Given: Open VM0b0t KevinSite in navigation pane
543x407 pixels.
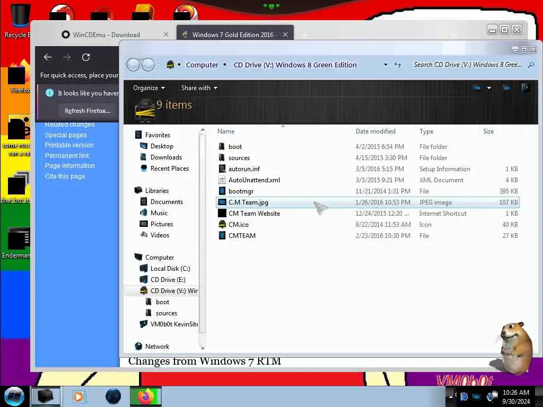Looking at the screenshot, I should 174,324.
